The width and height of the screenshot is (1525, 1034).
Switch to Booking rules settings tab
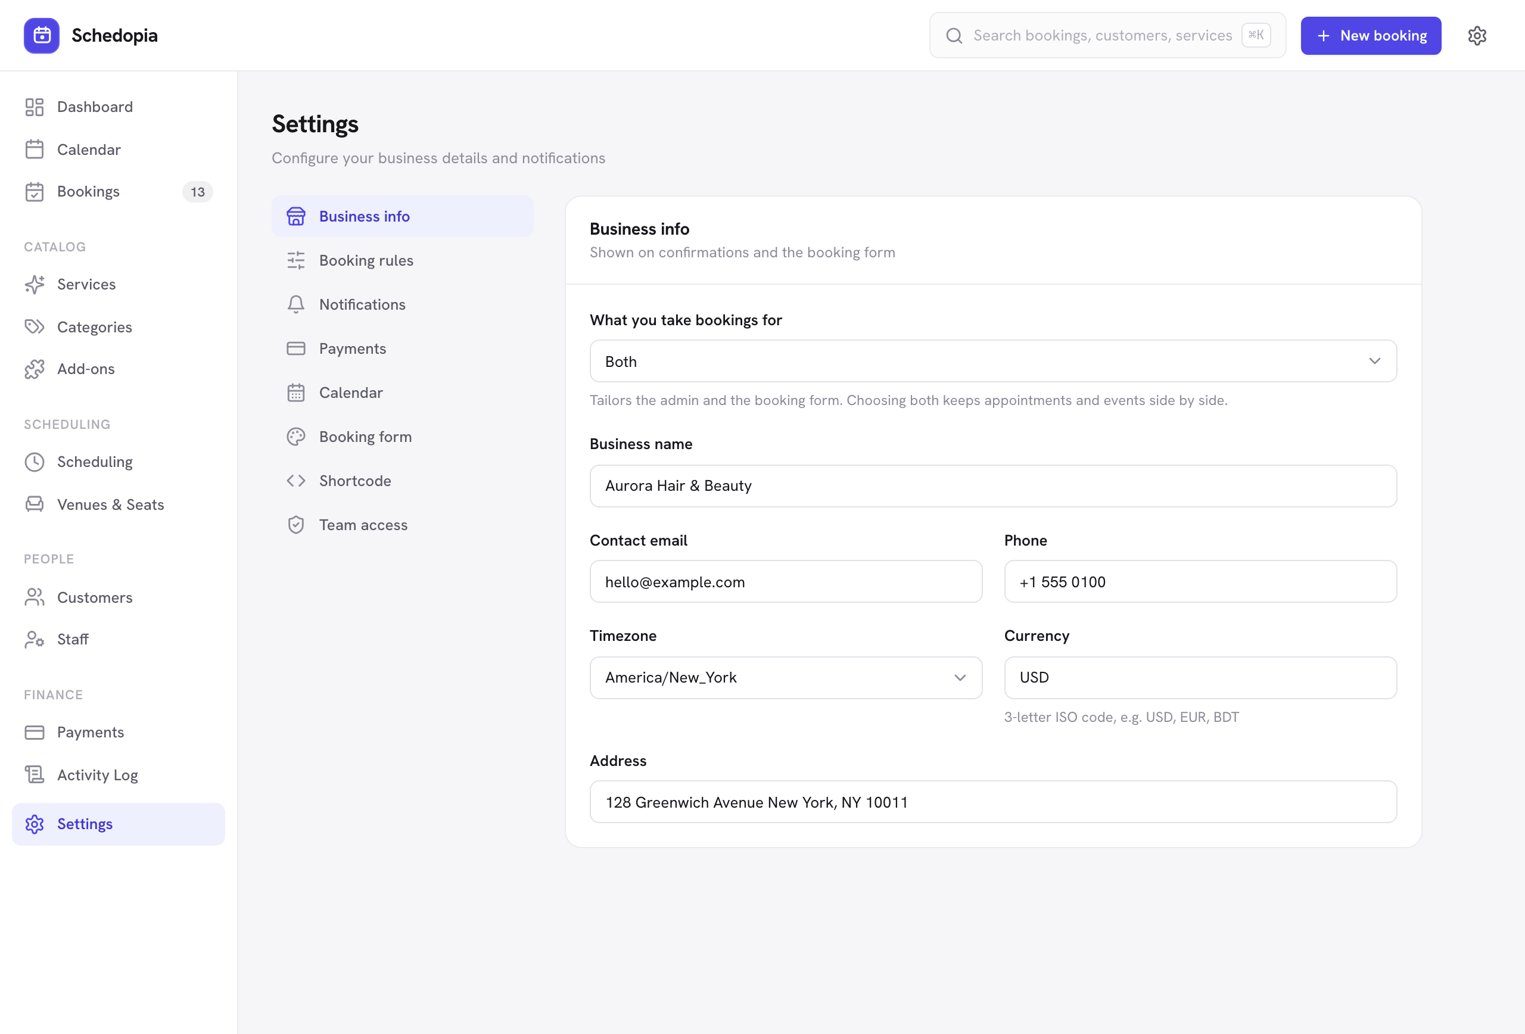(402, 260)
